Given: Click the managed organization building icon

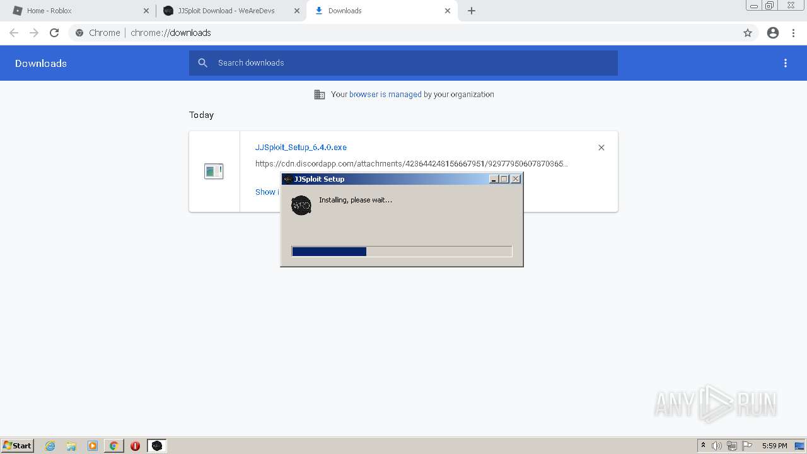Looking at the screenshot, I should 320,95.
